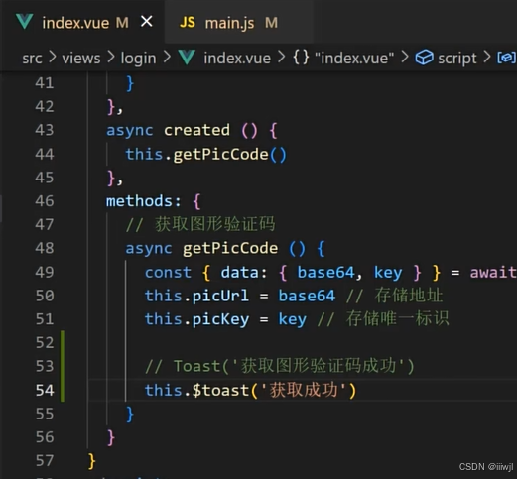517x479 pixels.
Task: Select the views breadcrumb
Action: tap(81, 59)
